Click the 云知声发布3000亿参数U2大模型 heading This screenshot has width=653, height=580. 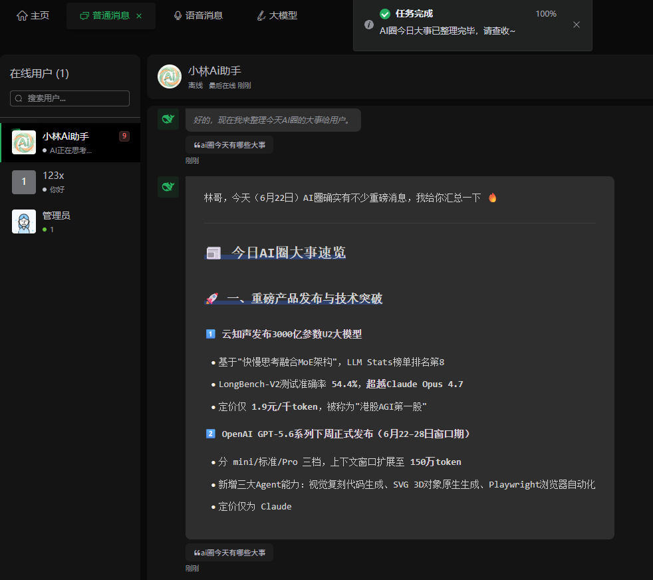(291, 334)
